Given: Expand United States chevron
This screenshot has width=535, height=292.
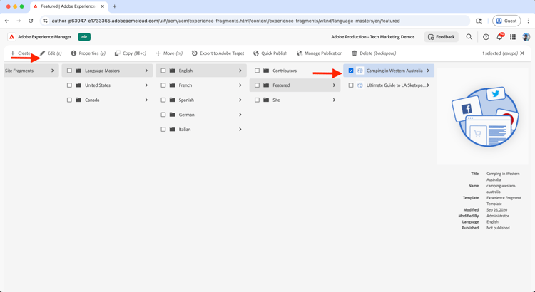Looking at the screenshot, I should [146, 85].
